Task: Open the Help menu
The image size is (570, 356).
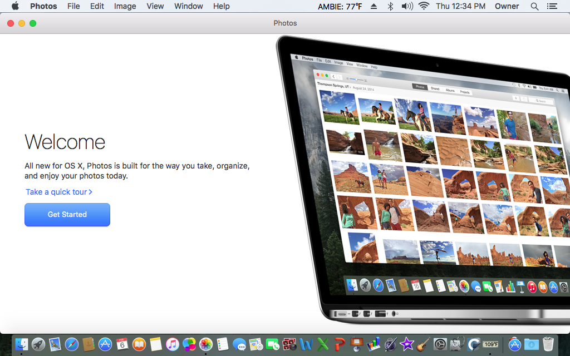Action: [x=222, y=6]
